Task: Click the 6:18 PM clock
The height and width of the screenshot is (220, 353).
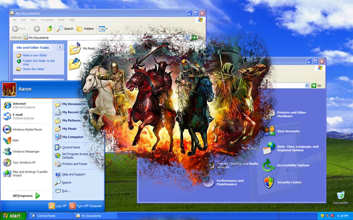Action: point(342,216)
